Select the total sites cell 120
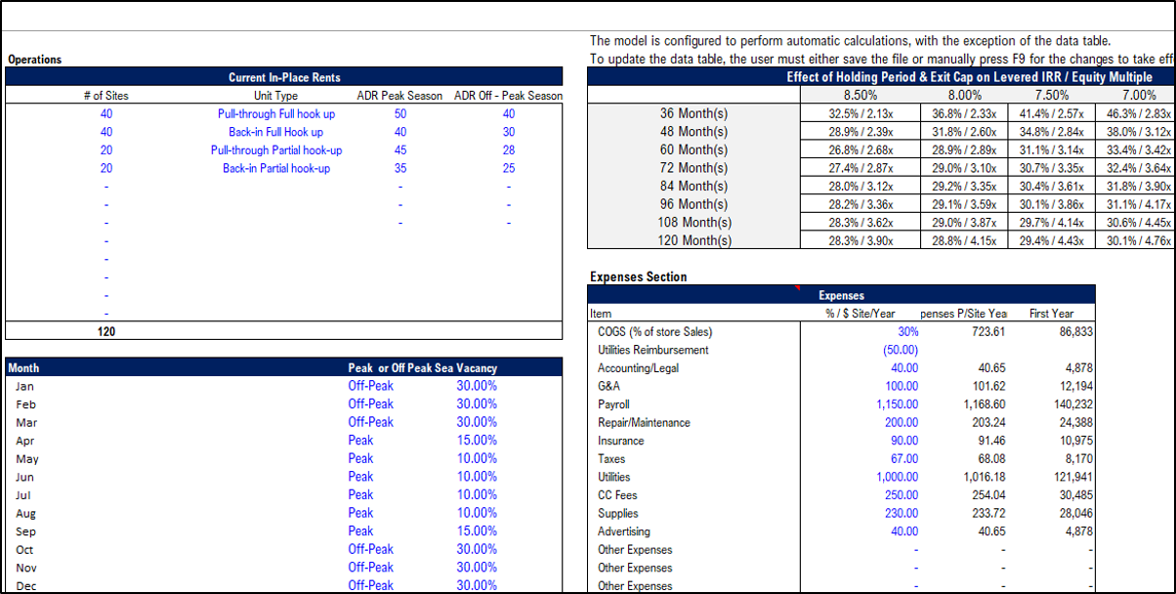Image resolution: width=1176 pixels, height=594 pixels. coord(106,332)
